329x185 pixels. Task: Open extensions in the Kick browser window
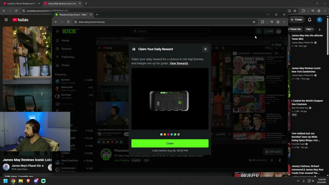tap(262, 22)
